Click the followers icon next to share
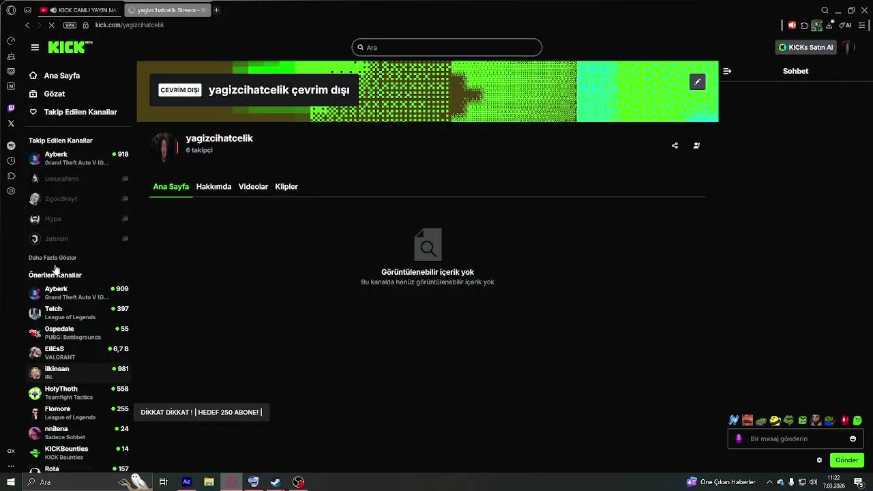Screen dimensions: 873x491 696,145
